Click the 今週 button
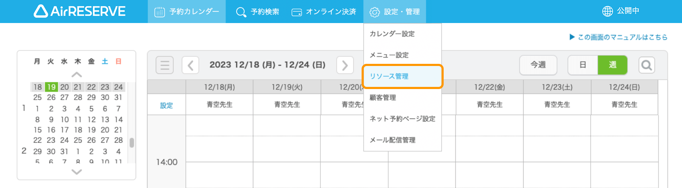 coord(538,65)
